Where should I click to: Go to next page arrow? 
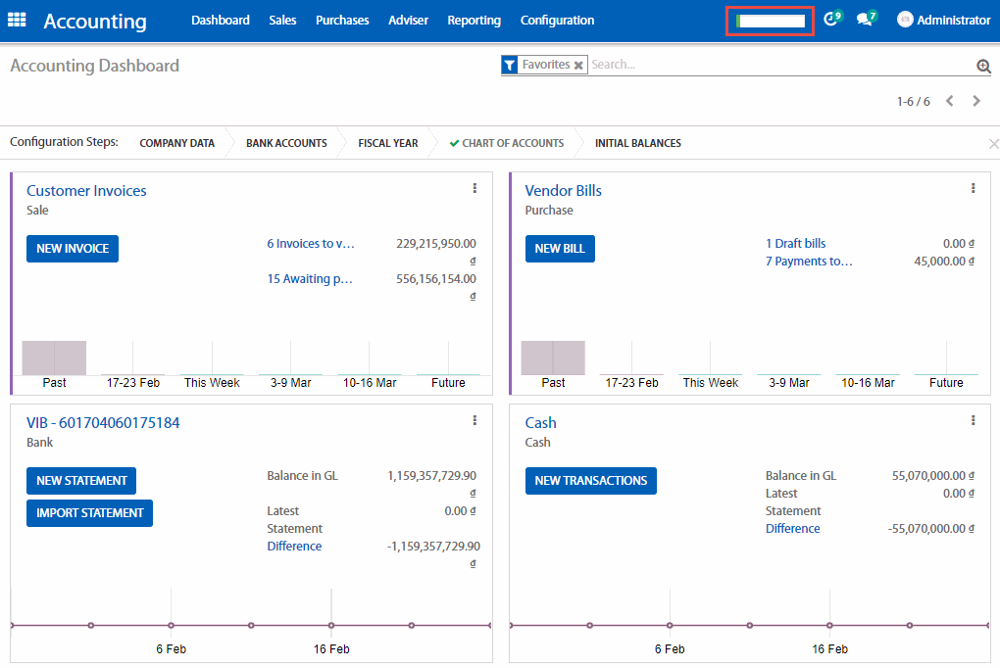976,101
